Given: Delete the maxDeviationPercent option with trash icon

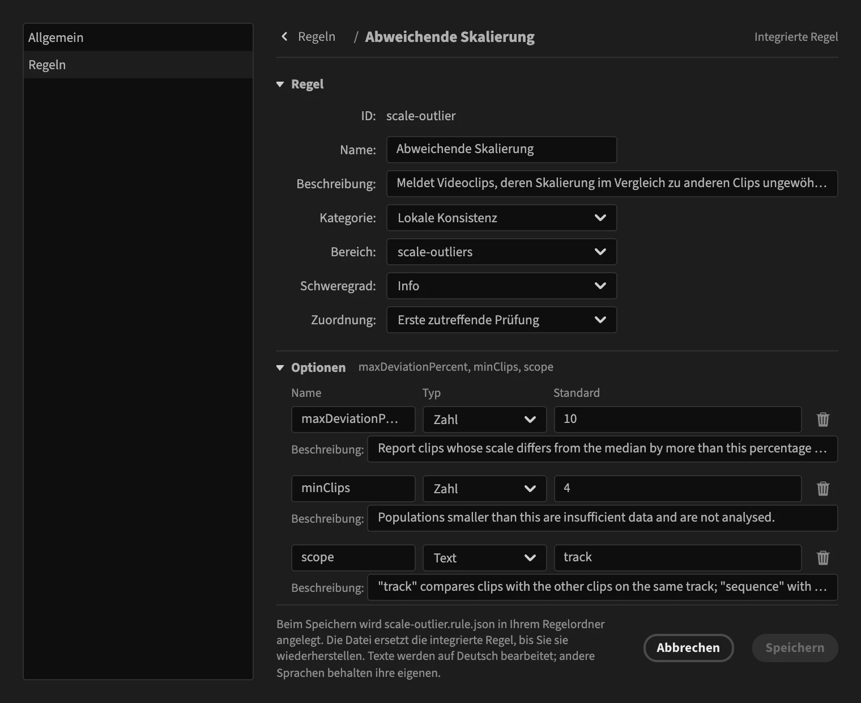Looking at the screenshot, I should (823, 420).
